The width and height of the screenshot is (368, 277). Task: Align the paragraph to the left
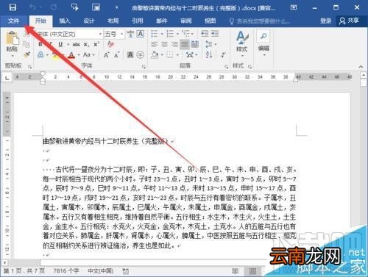tap(154, 44)
